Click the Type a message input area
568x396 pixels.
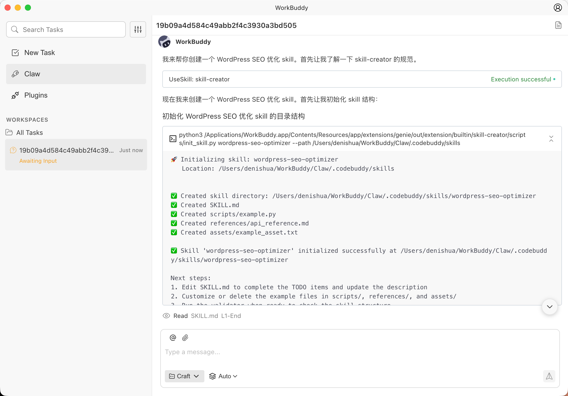pos(360,352)
